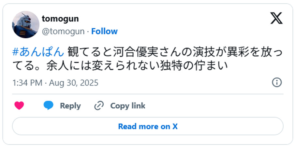
Task: Open the #あんぱん hashtag
Action: click(x=38, y=52)
